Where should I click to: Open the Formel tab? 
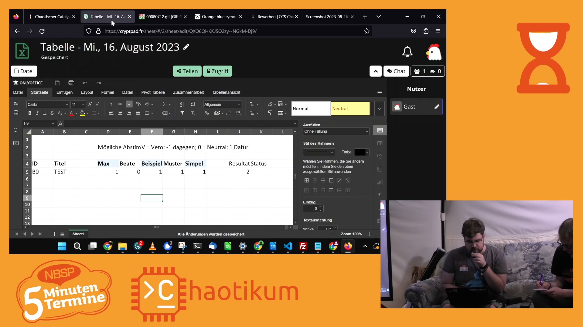pyautogui.click(x=107, y=92)
